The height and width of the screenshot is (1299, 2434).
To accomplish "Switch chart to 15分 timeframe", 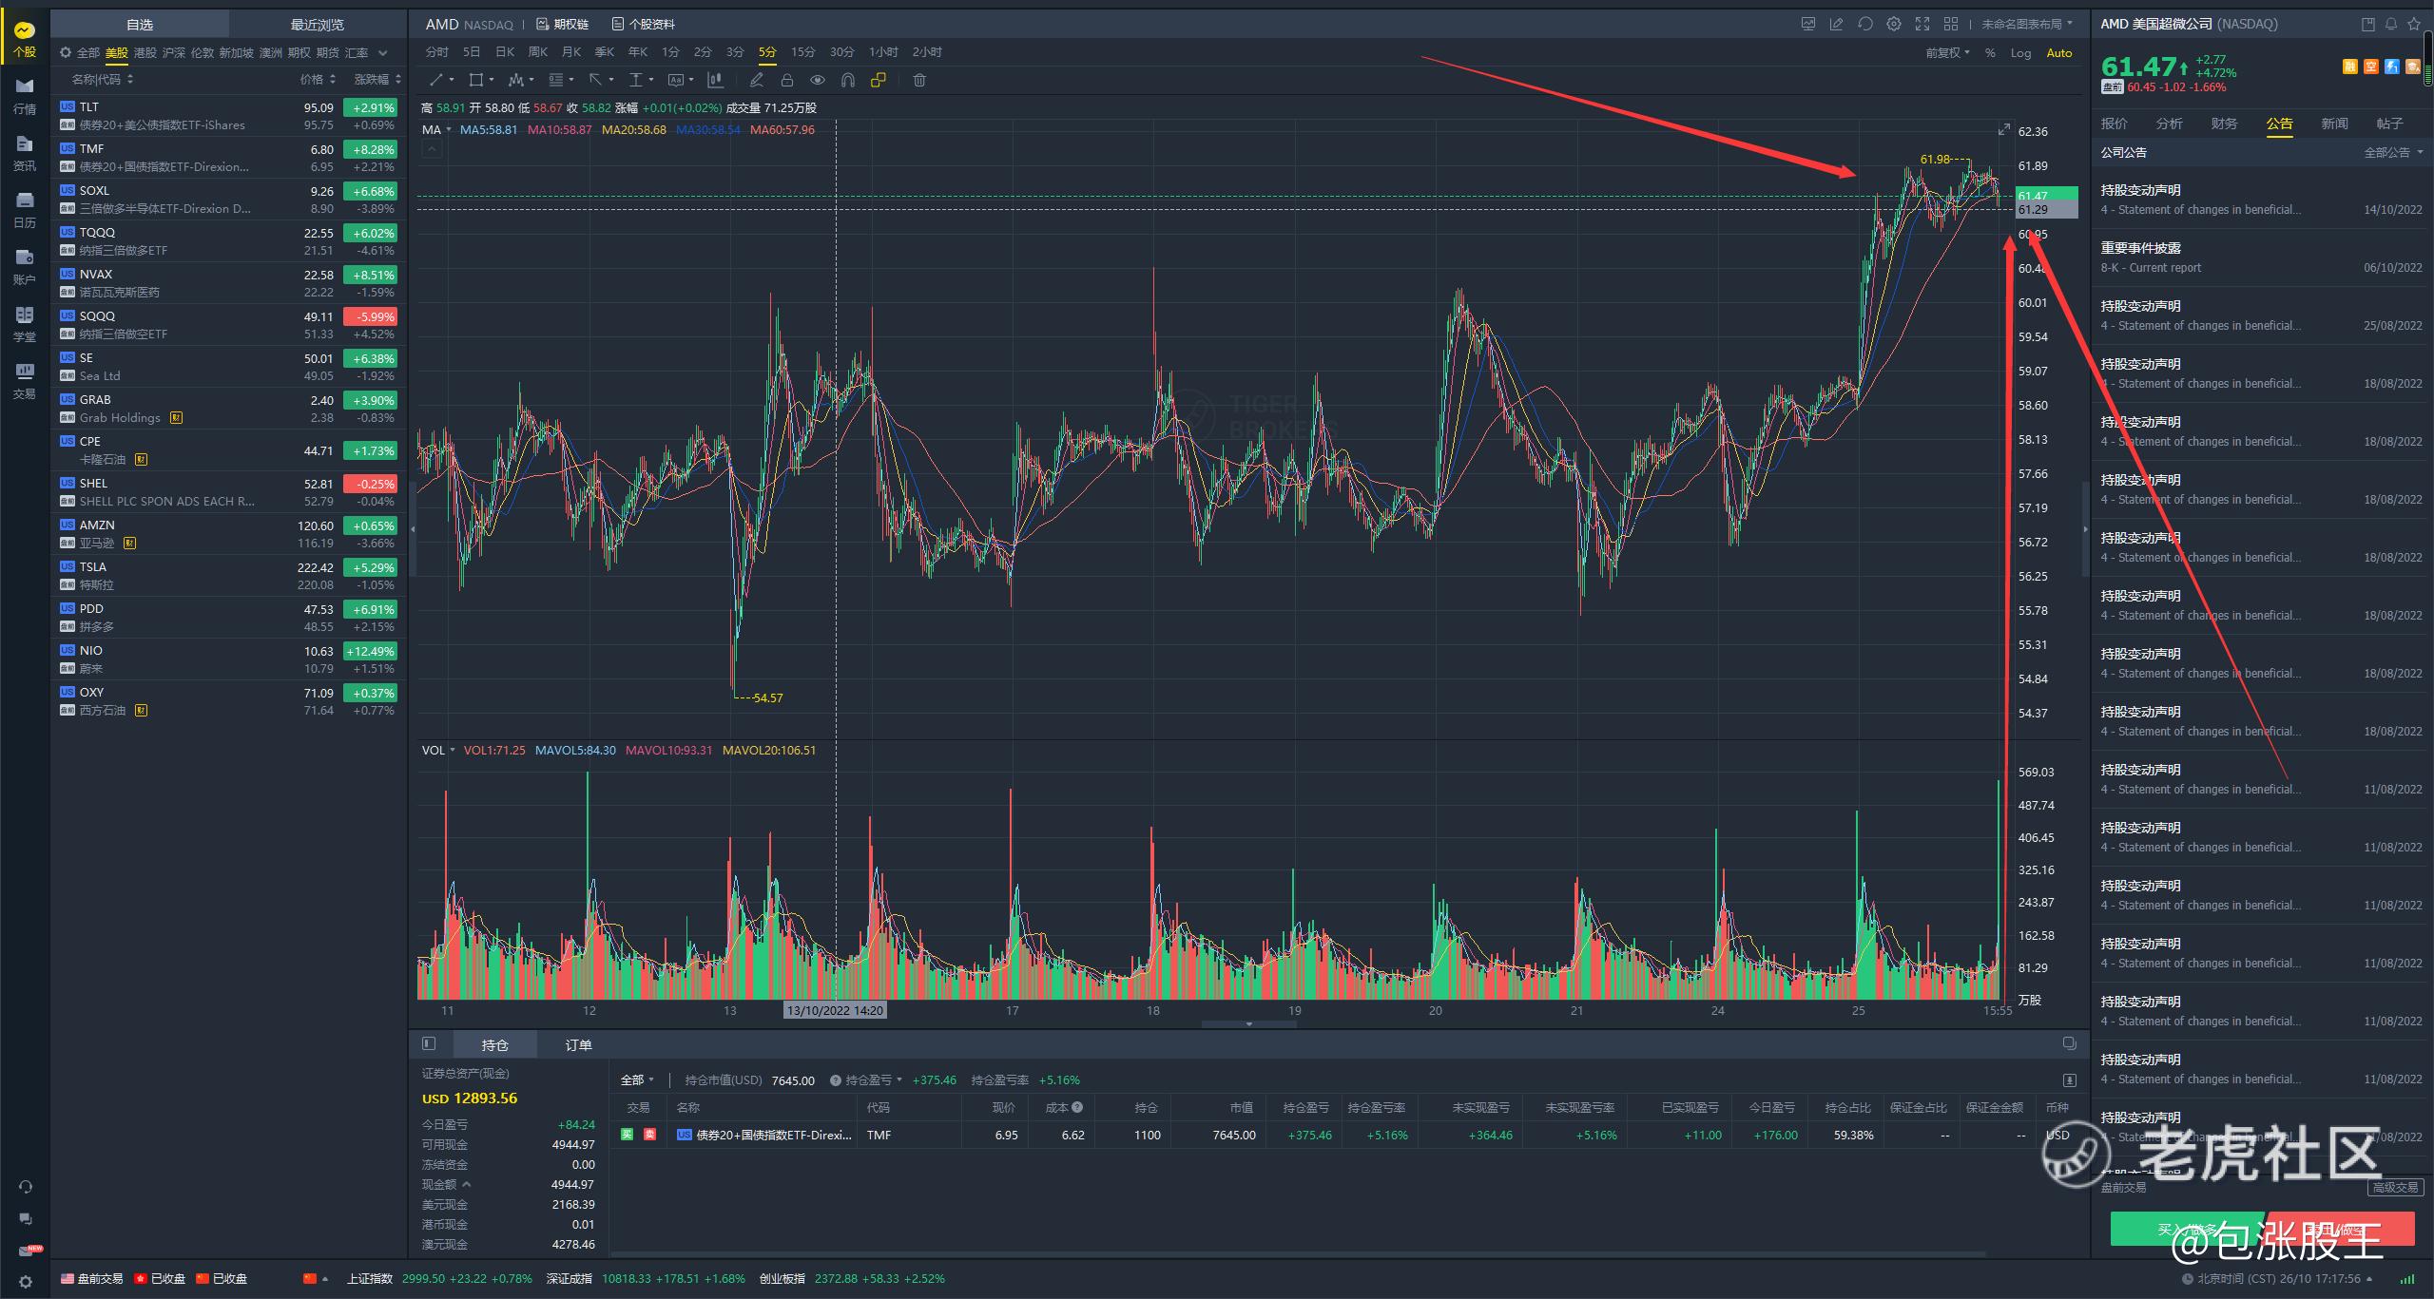I will point(803,52).
